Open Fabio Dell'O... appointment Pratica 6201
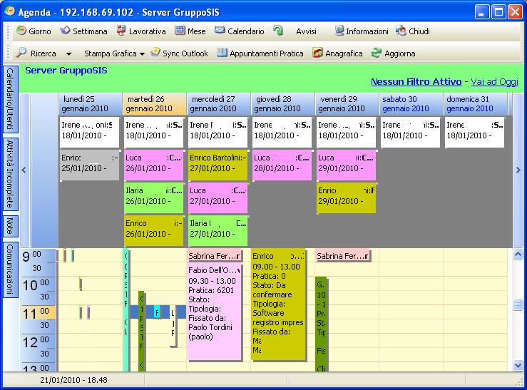The width and height of the screenshot is (527, 390). pos(215,312)
